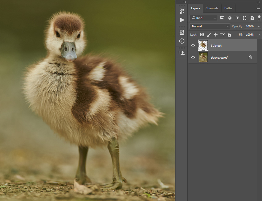Toggle lock transparent pixels

point(202,34)
